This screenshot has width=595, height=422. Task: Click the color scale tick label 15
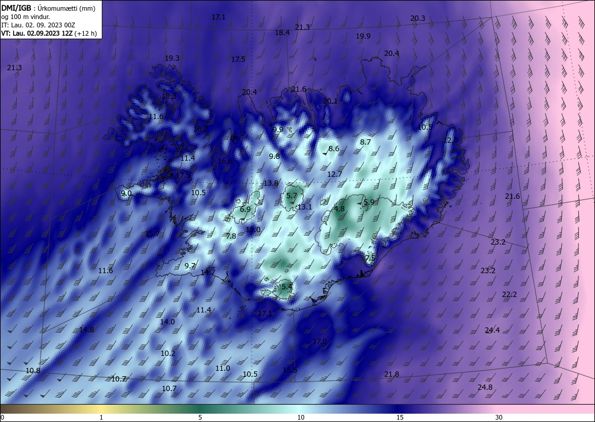(x=400, y=418)
